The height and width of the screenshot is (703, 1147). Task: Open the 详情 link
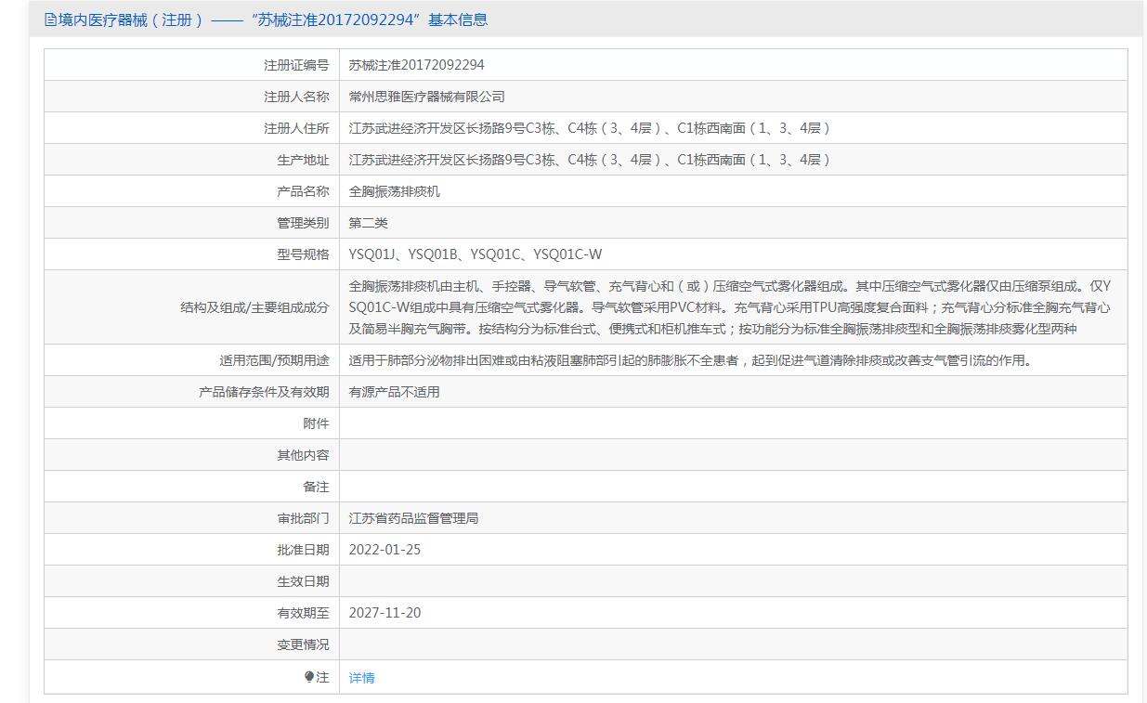coord(361,678)
